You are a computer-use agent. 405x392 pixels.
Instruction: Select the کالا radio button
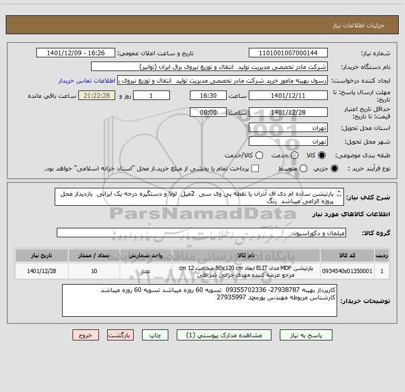pyautogui.click(x=322, y=155)
